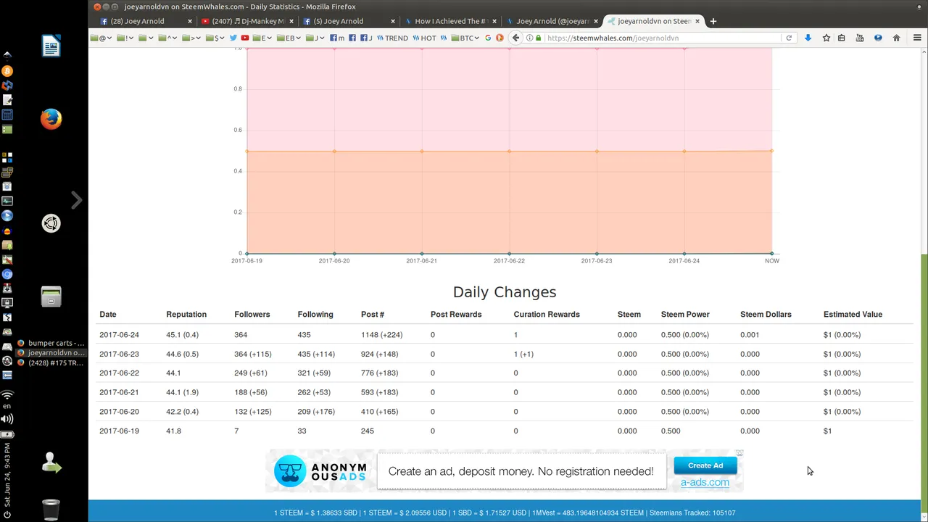The width and height of the screenshot is (928, 522).
Task: Bookmark this page with star icon
Action: tap(826, 38)
